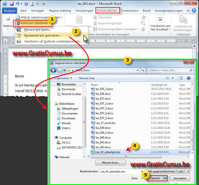This screenshot has width=199, height=185.
Task: Click the Redo icon in quick access toolbar
Action: [x=26, y=4]
